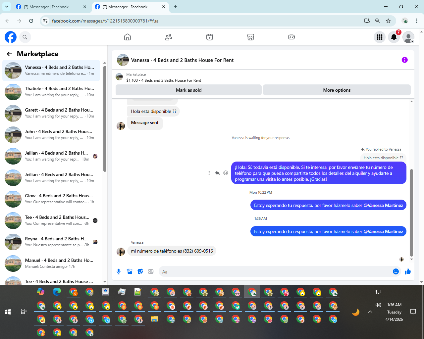This screenshot has height=339, width=424.
Task: Click install app icon in address bar
Action: [x=367, y=21]
